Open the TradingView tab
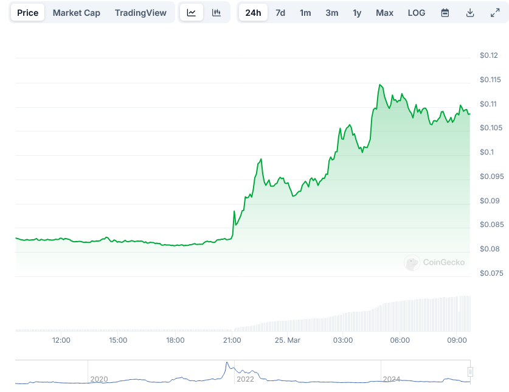This screenshot has width=509, height=392. tap(140, 13)
